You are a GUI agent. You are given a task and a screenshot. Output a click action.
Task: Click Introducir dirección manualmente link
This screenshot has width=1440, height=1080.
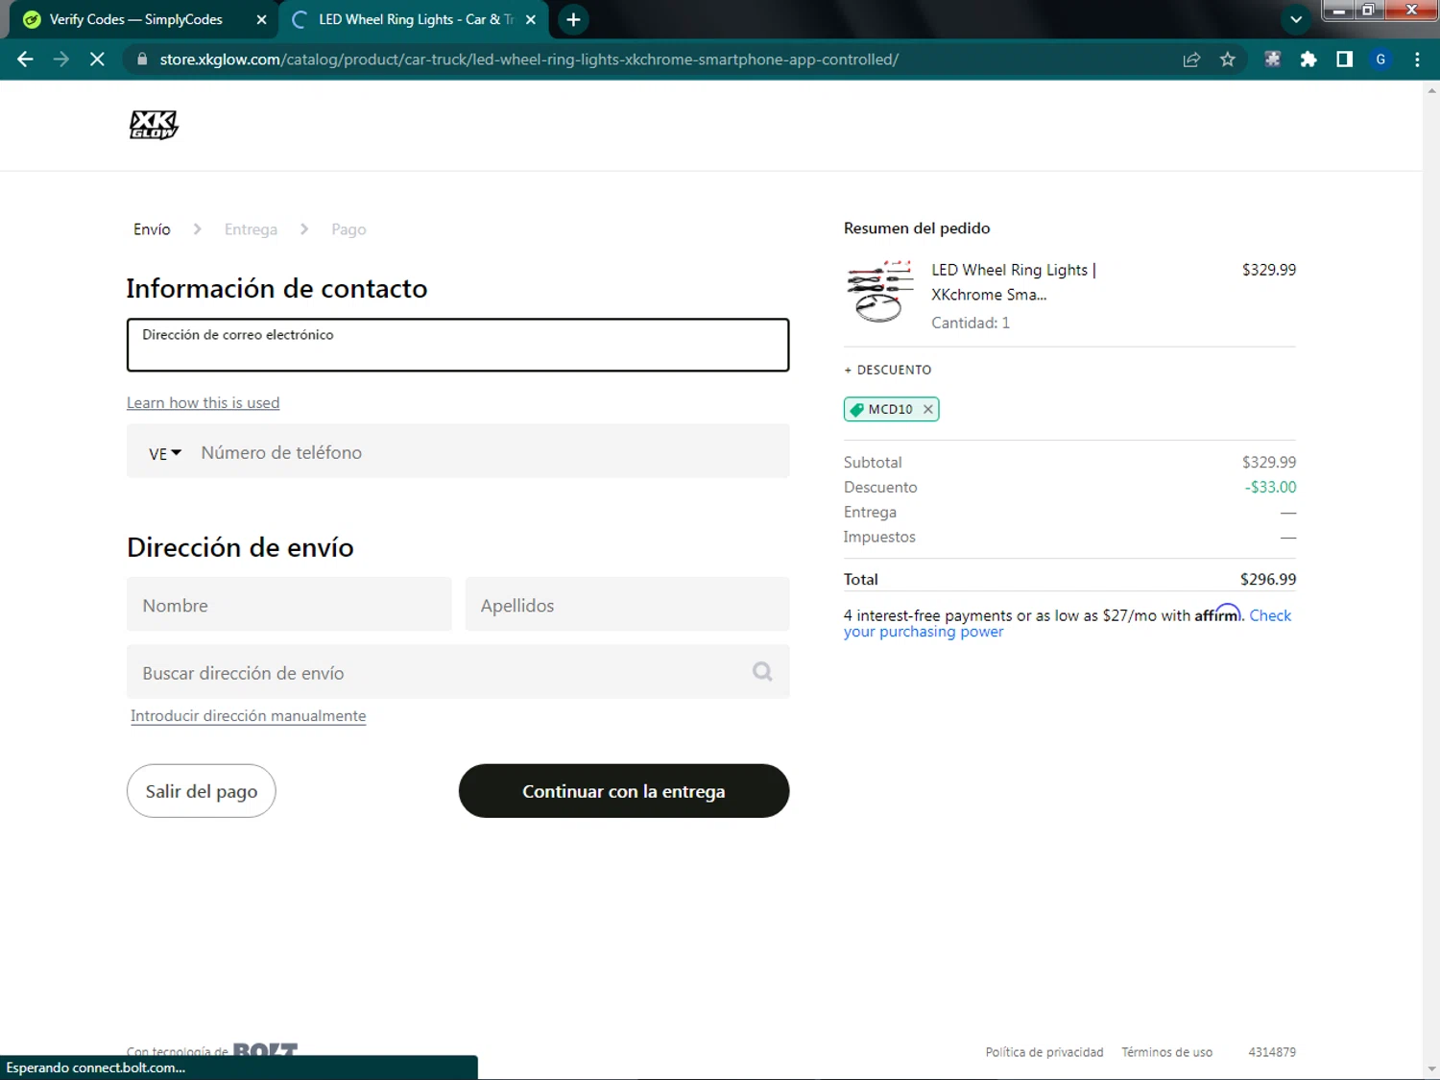point(248,716)
